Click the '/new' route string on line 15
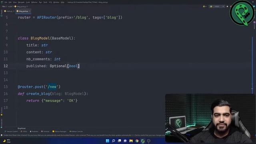The width and height of the screenshot is (256, 144). tap(52, 87)
